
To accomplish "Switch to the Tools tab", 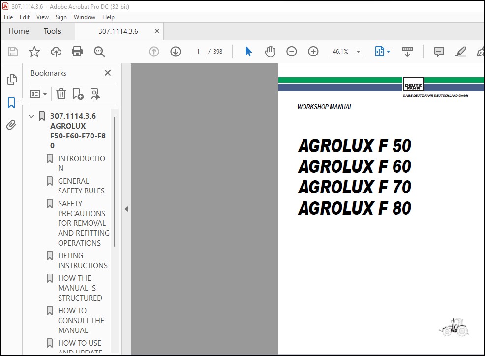I will tap(52, 31).
